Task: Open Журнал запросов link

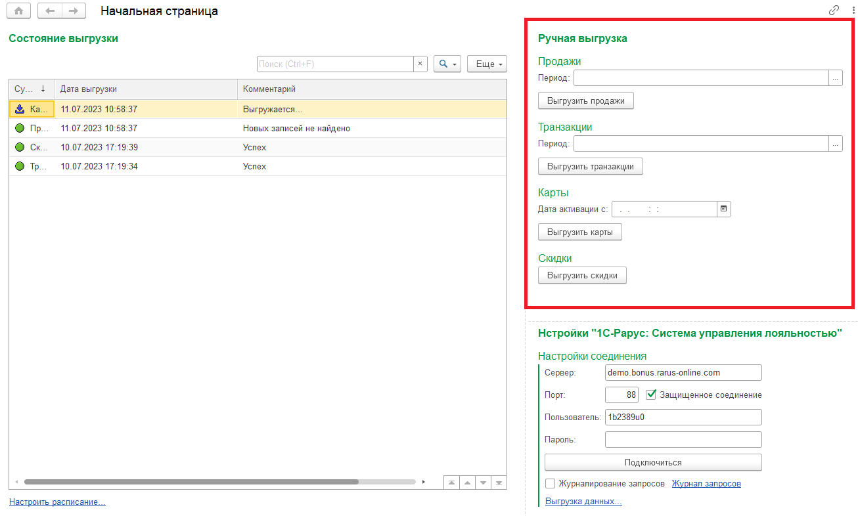Action: (706, 484)
